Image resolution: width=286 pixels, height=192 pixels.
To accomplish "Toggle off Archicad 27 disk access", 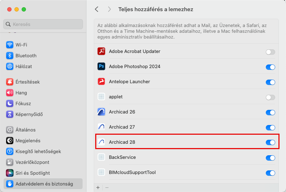I will pos(270,128).
